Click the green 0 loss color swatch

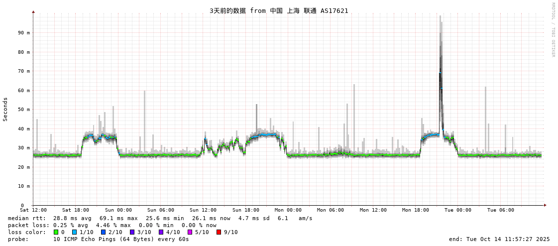tap(56, 232)
